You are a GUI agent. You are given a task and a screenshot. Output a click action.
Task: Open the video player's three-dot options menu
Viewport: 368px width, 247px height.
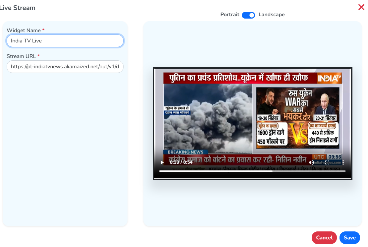(x=343, y=162)
